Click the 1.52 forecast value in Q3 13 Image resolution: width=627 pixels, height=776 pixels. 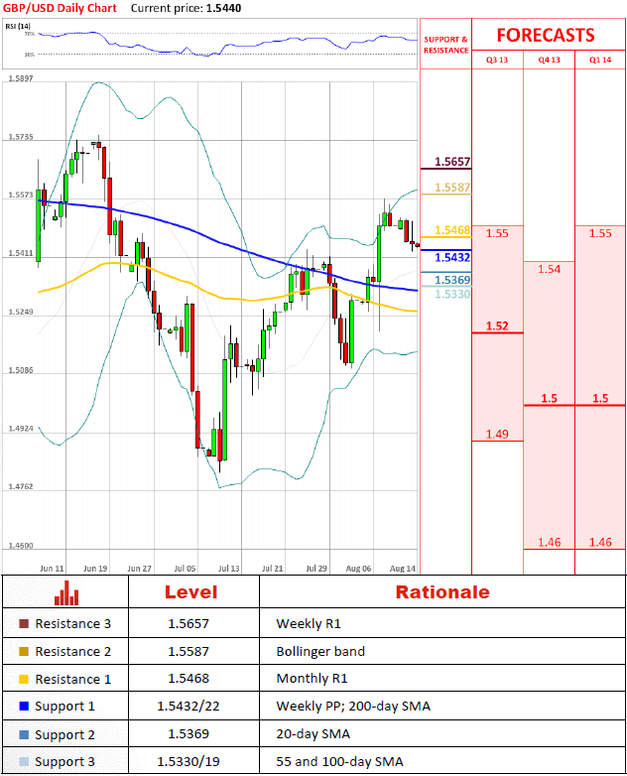(497, 326)
